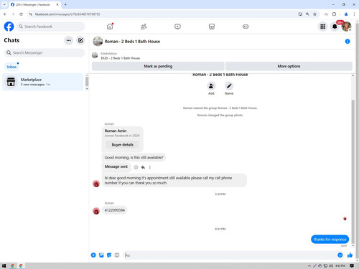Open the Friends icon in top navigation

point(144,27)
